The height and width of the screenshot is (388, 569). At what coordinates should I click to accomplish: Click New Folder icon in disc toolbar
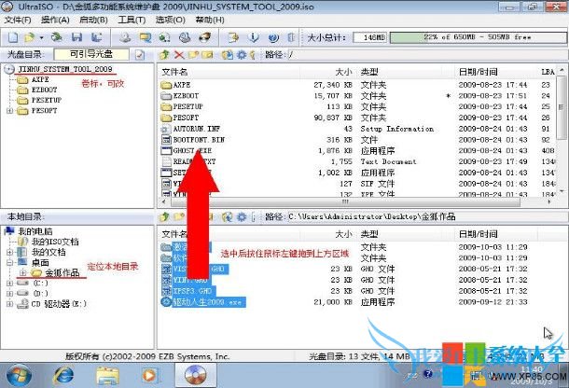pyautogui.click(x=193, y=55)
